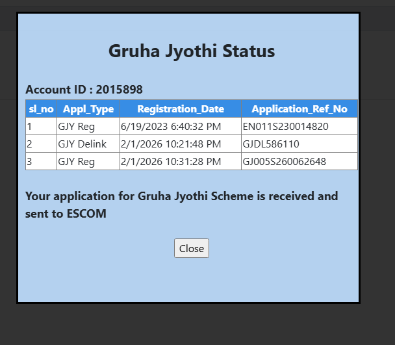The height and width of the screenshot is (345, 395).
Task: Click the sl_no column header
Action: pos(42,109)
